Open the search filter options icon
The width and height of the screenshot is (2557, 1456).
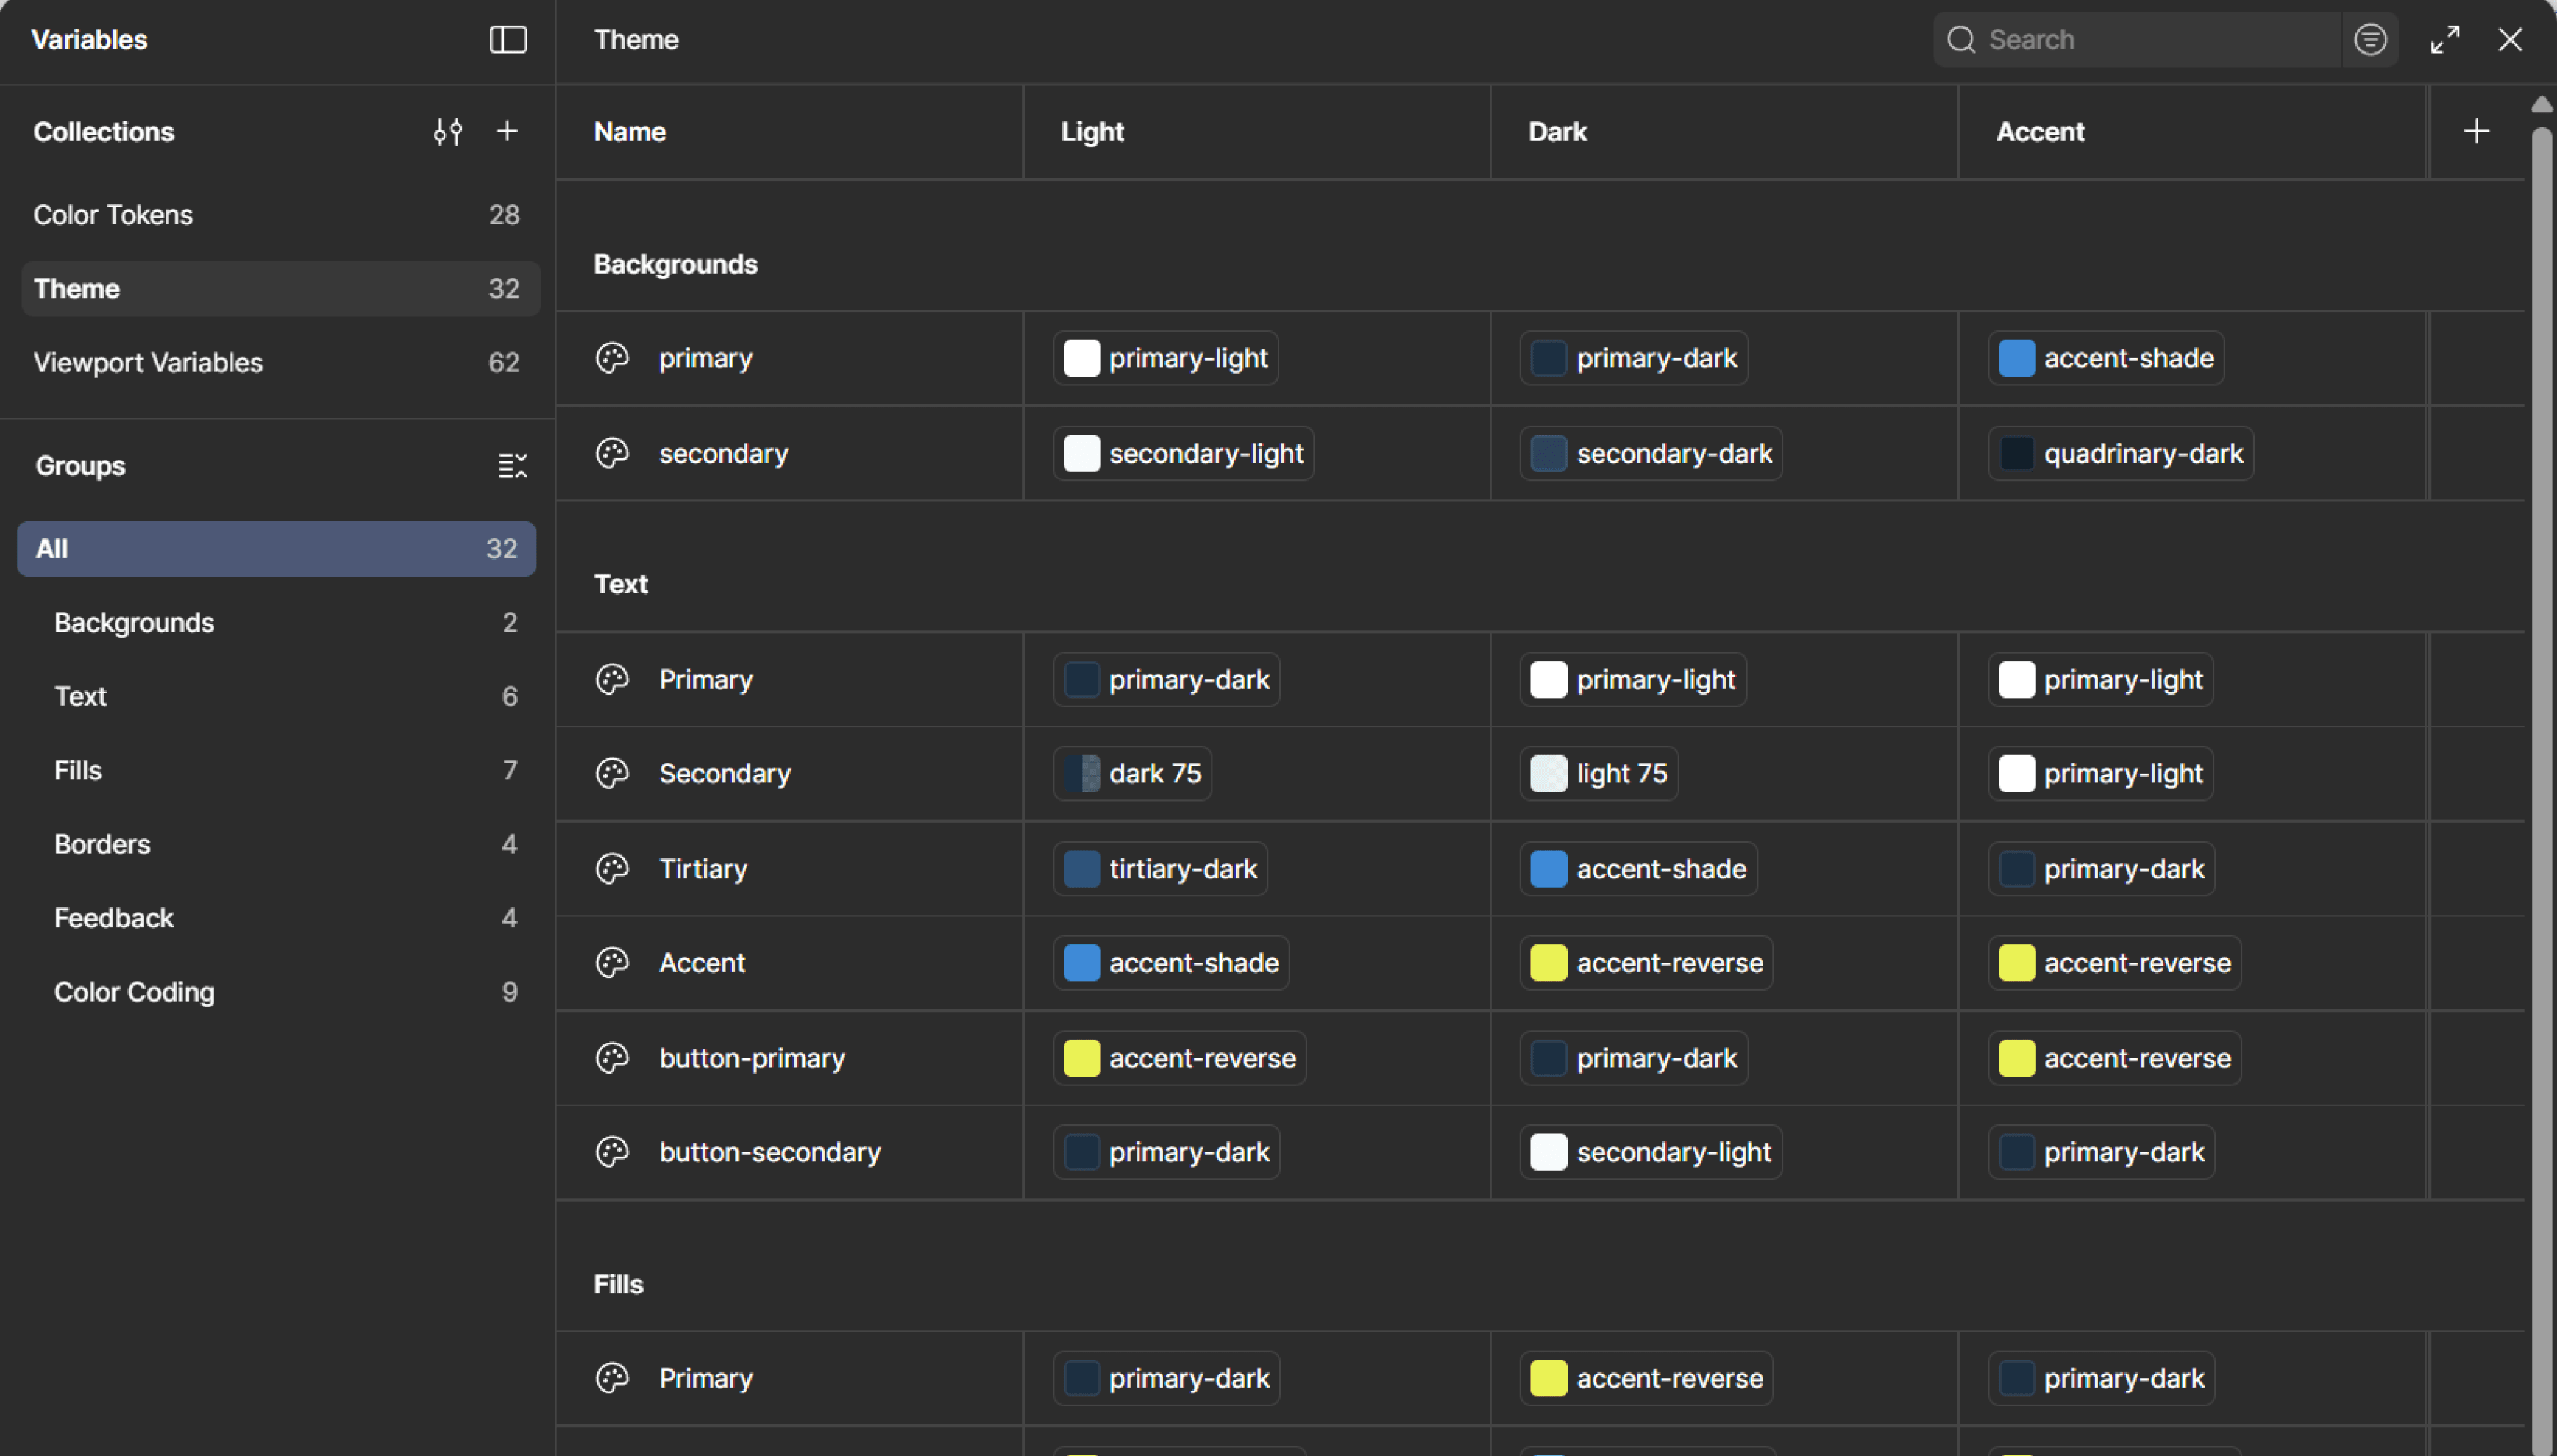pyautogui.click(x=2370, y=40)
